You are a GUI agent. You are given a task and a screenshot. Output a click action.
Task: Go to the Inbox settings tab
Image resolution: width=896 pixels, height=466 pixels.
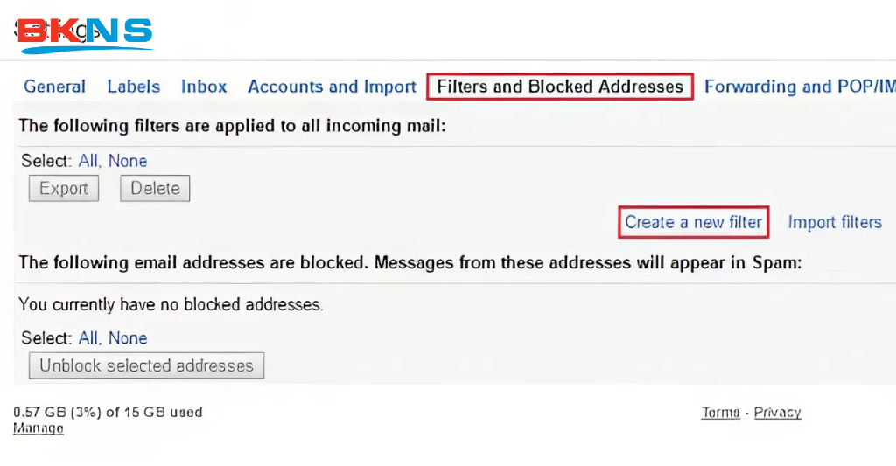tap(204, 87)
